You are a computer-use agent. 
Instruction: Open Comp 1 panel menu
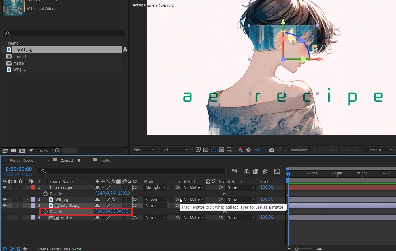coord(79,160)
